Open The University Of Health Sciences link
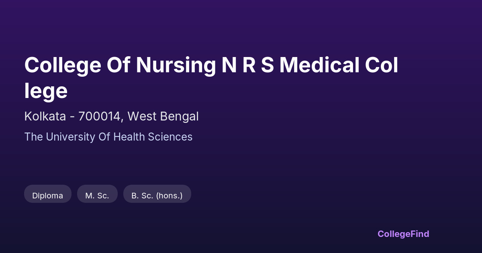 (108, 137)
